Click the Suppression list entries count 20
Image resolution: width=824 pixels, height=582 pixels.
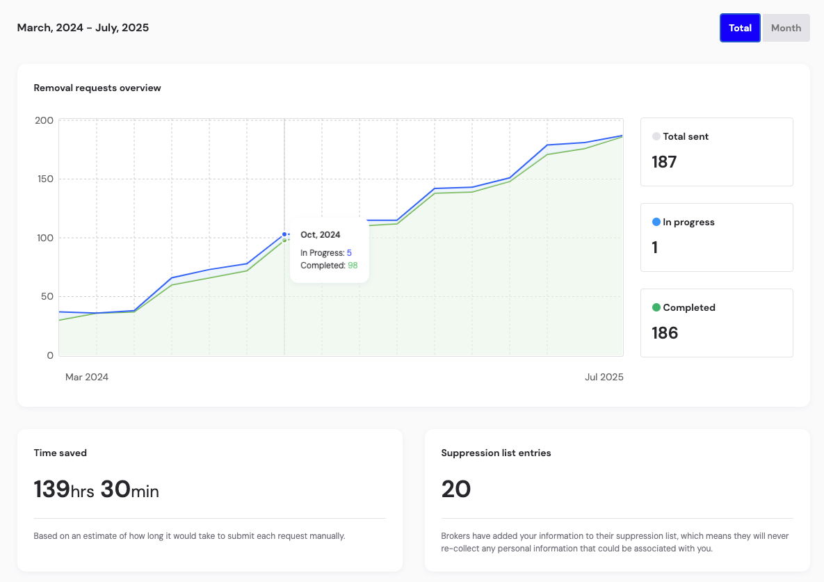point(455,490)
